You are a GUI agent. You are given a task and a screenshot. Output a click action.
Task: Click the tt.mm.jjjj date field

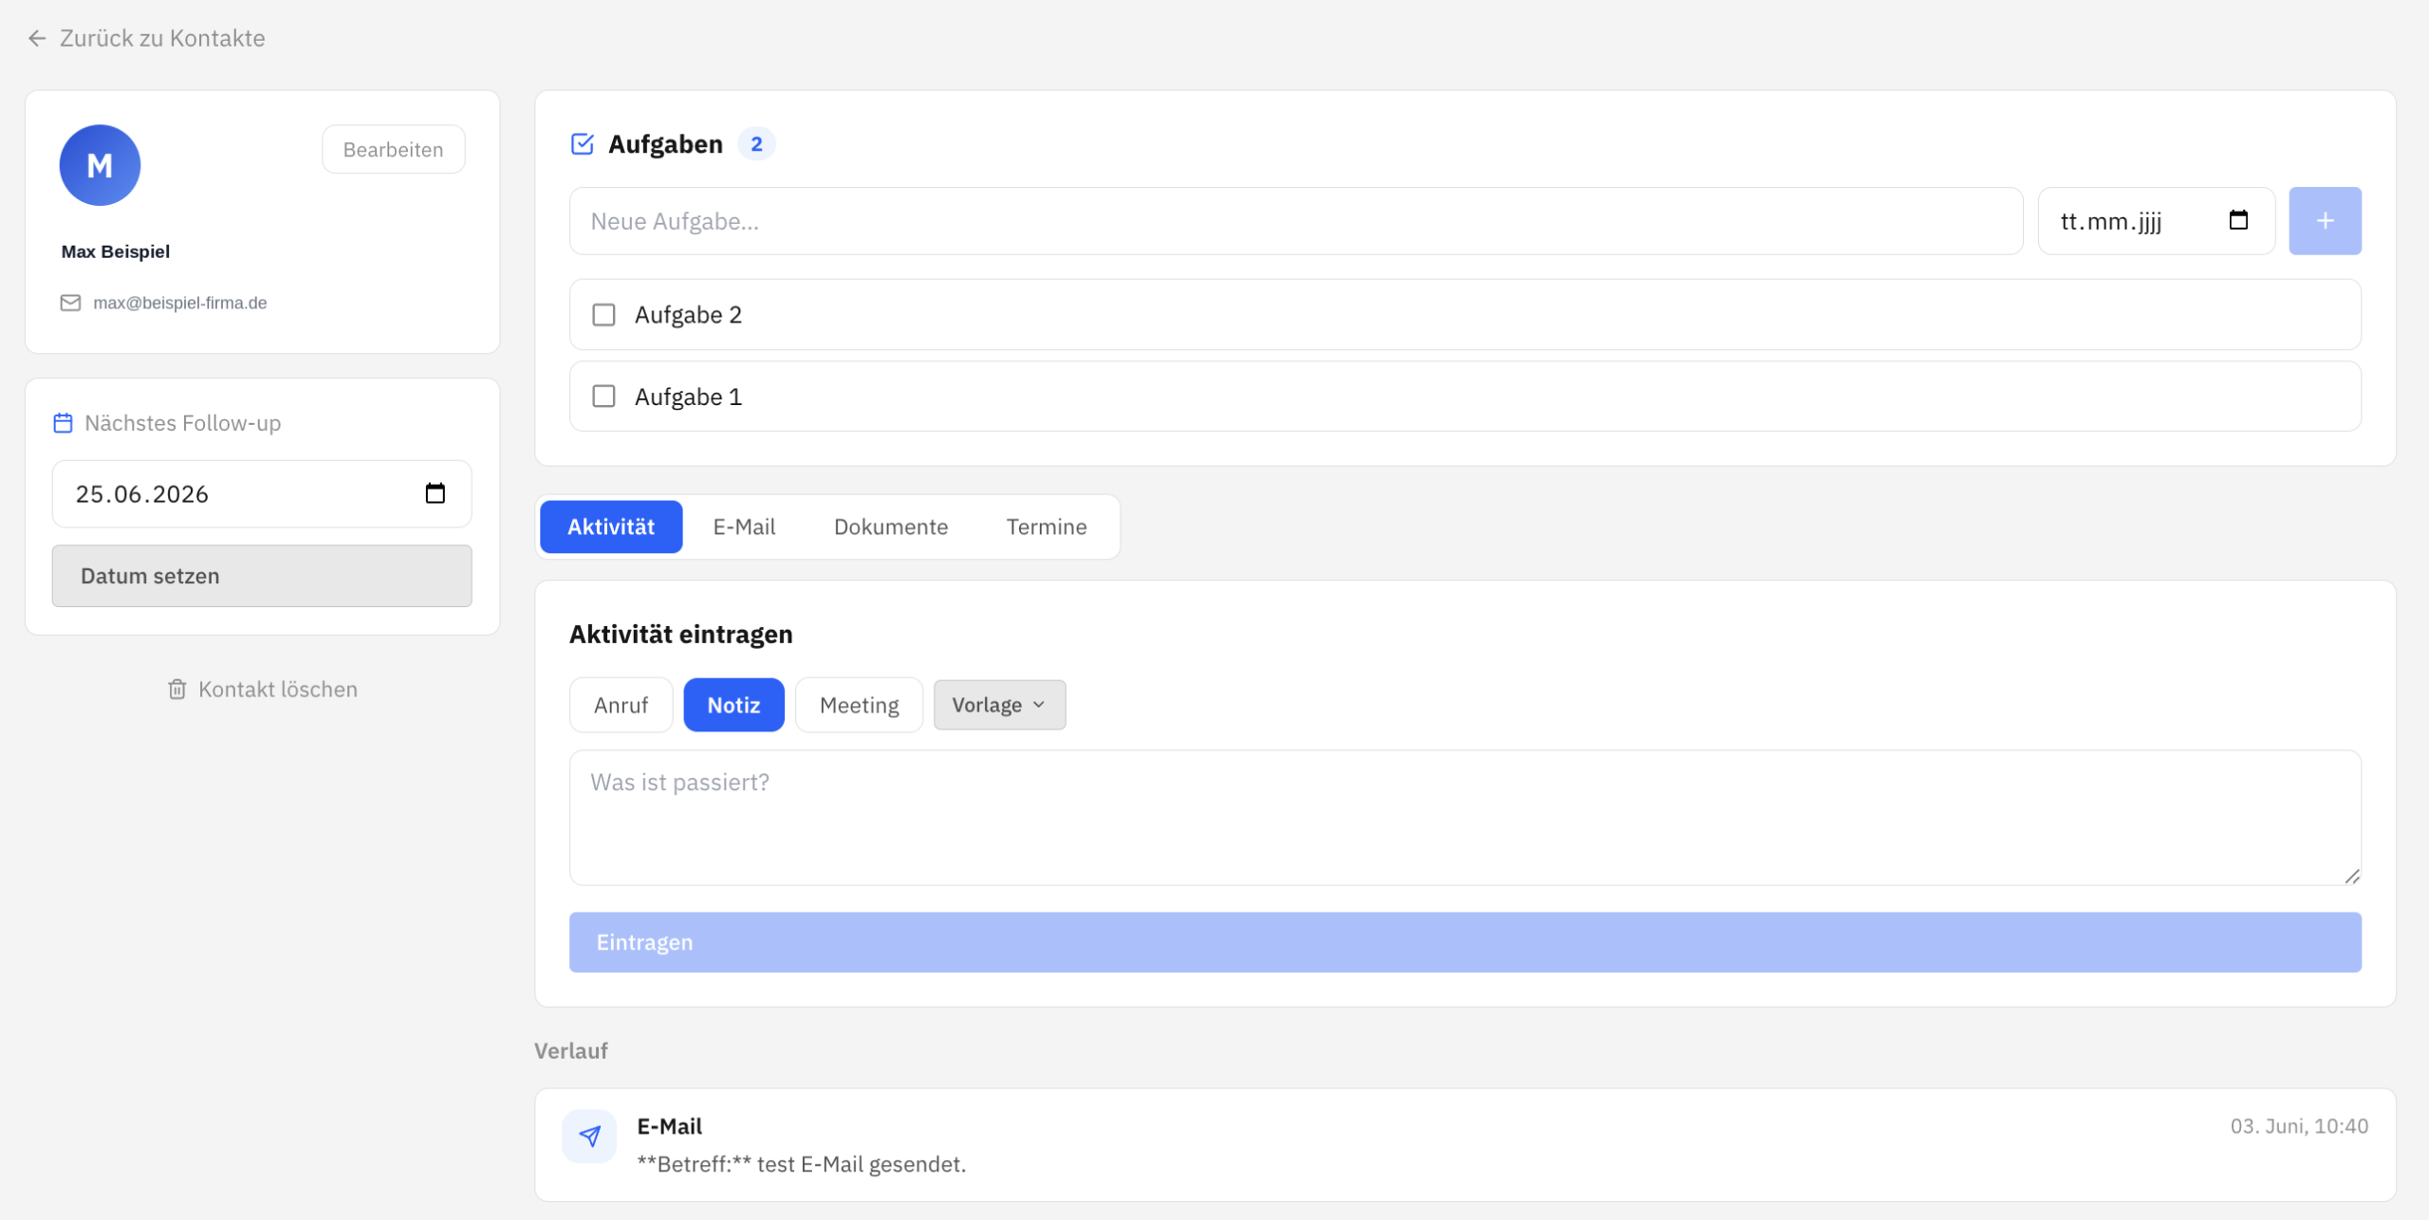coord(2156,221)
